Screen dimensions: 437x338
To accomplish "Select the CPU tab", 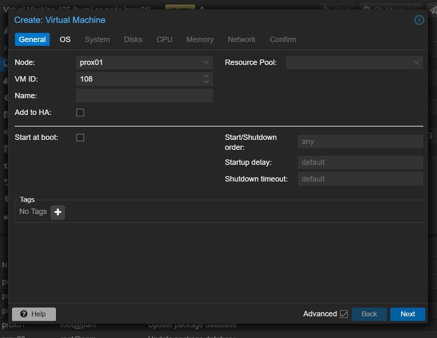I will (164, 39).
